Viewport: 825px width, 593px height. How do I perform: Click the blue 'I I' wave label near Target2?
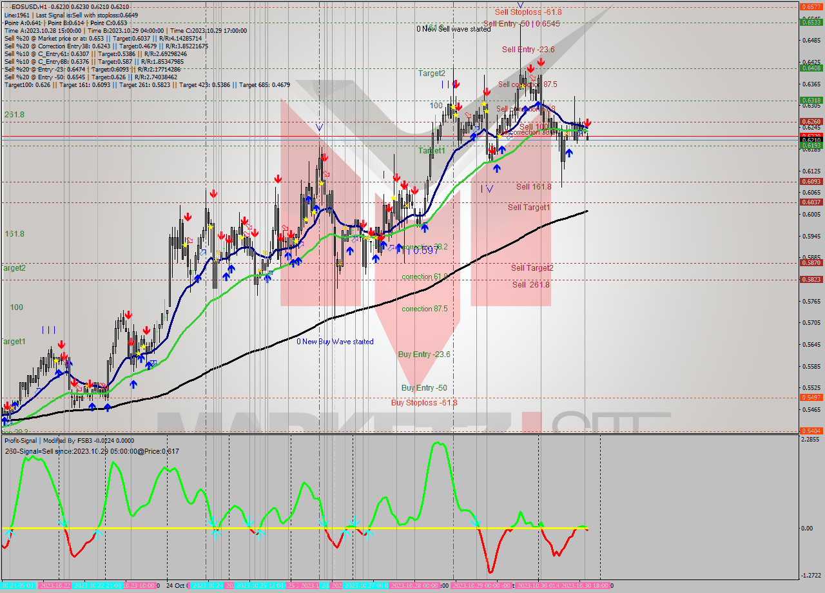tap(445, 84)
